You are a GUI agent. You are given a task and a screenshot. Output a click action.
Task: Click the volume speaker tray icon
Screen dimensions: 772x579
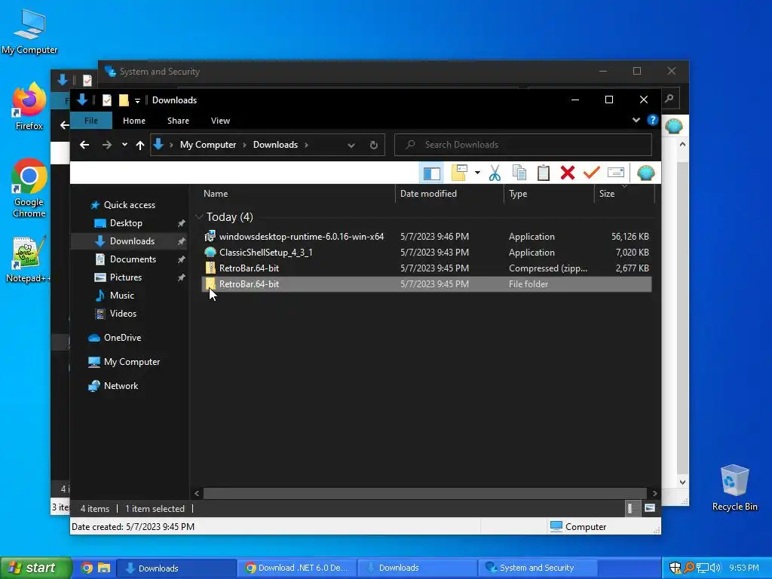click(x=715, y=568)
